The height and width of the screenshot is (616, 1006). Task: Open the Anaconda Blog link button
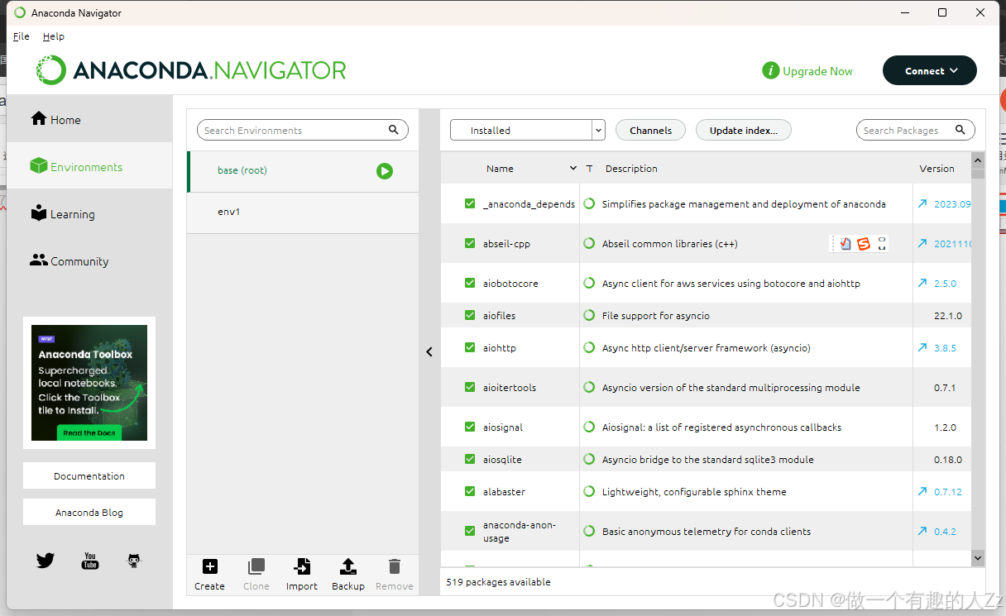coord(89,512)
